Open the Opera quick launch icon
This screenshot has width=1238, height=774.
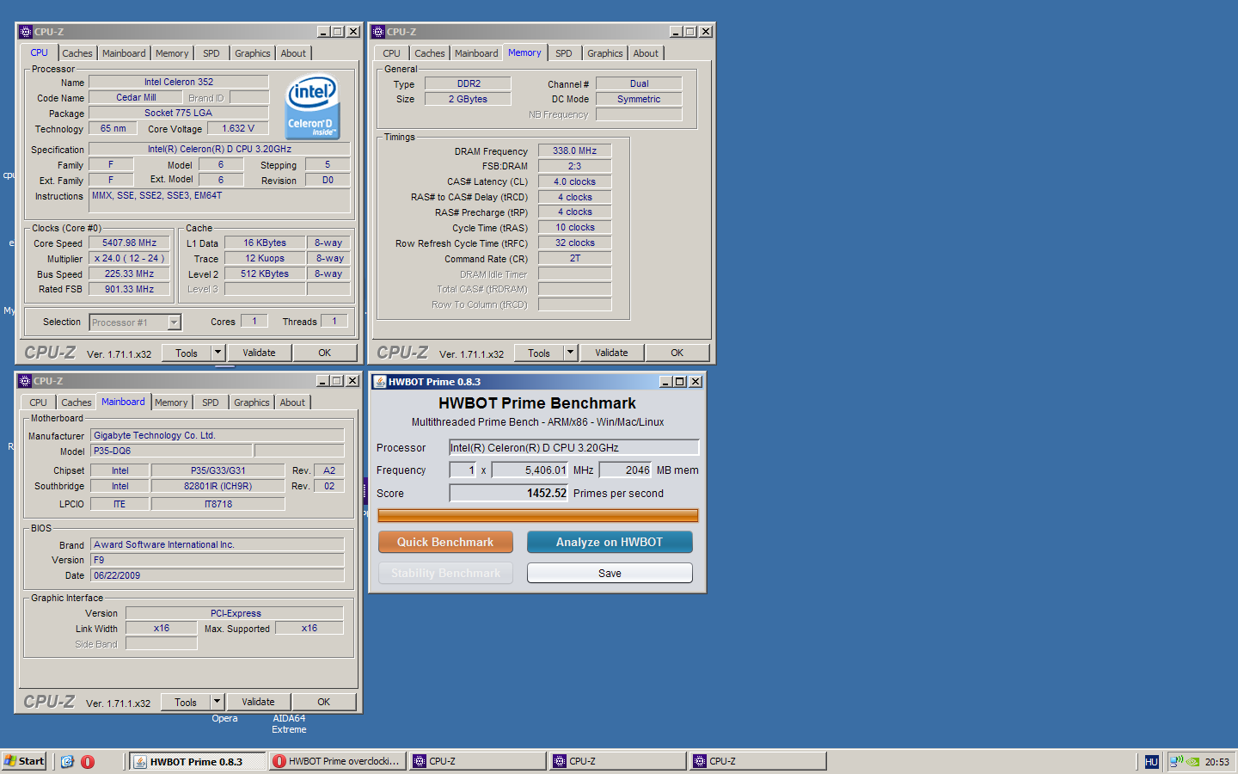click(88, 761)
